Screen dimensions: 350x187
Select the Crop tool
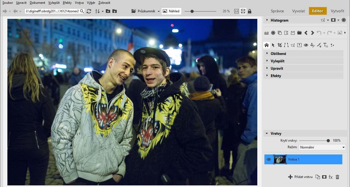280,45
